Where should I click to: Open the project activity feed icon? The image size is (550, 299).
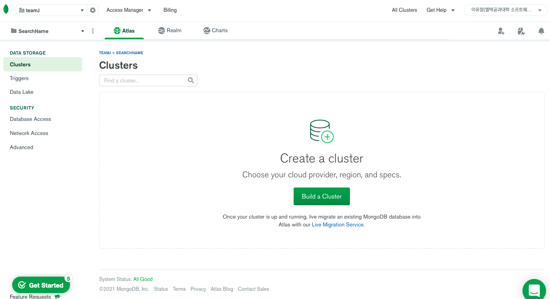click(521, 31)
